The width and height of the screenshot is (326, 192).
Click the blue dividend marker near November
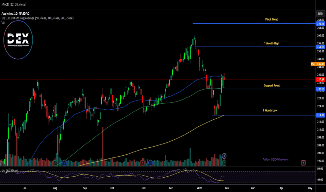point(150,163)
